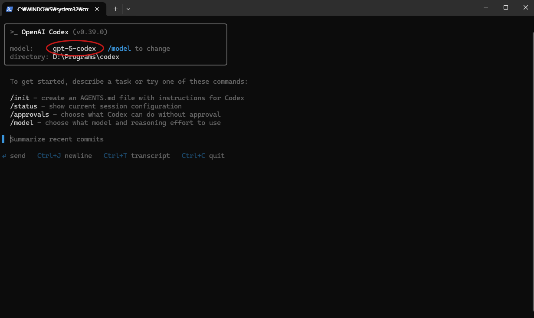
Task: Maximize the terminal window
Action: point(505,8)
